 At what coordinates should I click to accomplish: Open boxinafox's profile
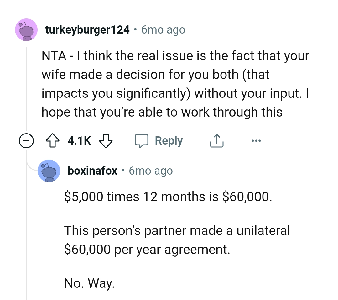(x=92, y=171)
